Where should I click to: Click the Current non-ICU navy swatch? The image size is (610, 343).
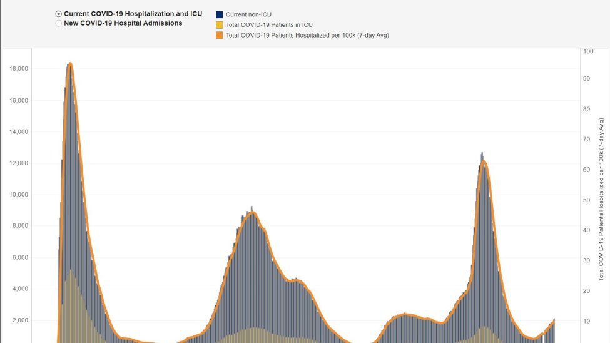pos(220,14)
